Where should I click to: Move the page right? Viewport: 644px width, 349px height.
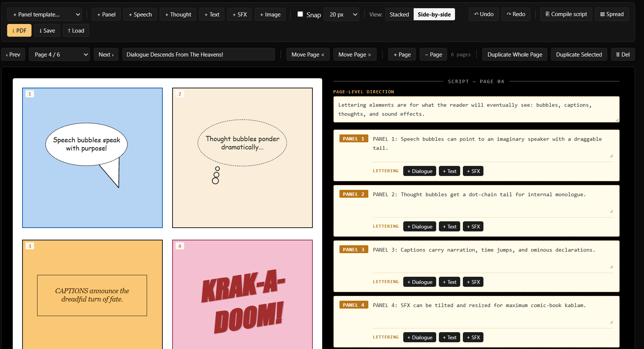tap(354, 54)
